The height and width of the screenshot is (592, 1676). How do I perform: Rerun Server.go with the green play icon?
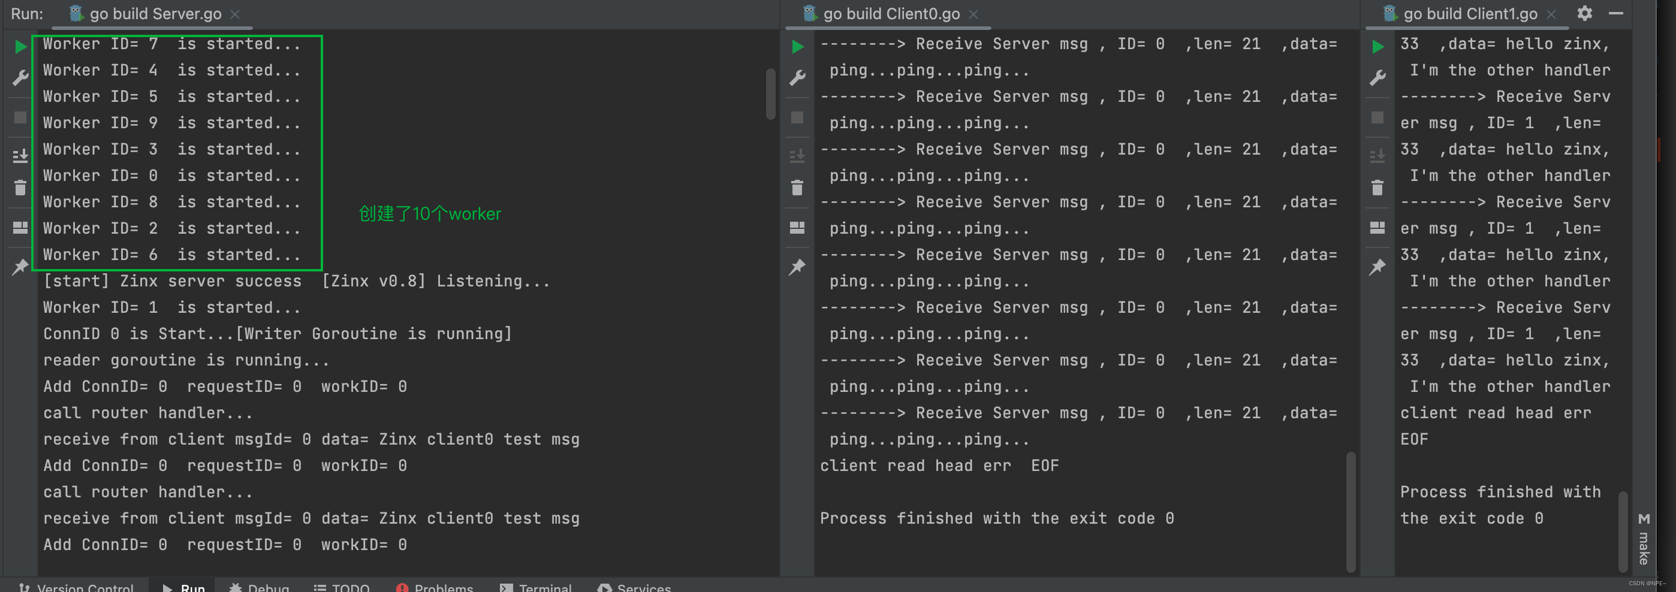pyautogui.click(x=20, y=46)
